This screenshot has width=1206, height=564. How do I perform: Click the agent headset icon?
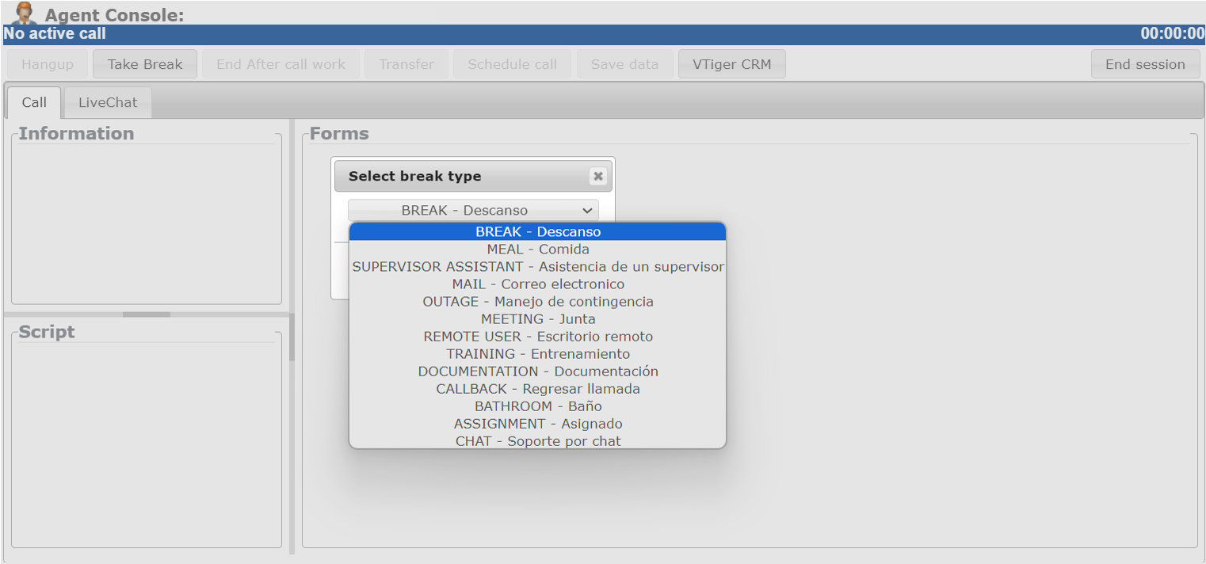(x=25, y=13)
